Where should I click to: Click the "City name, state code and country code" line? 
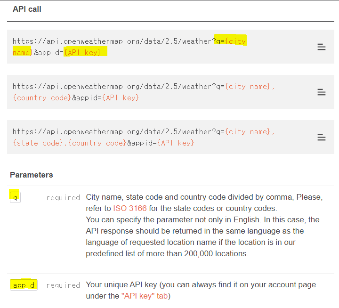coord(204,197)
